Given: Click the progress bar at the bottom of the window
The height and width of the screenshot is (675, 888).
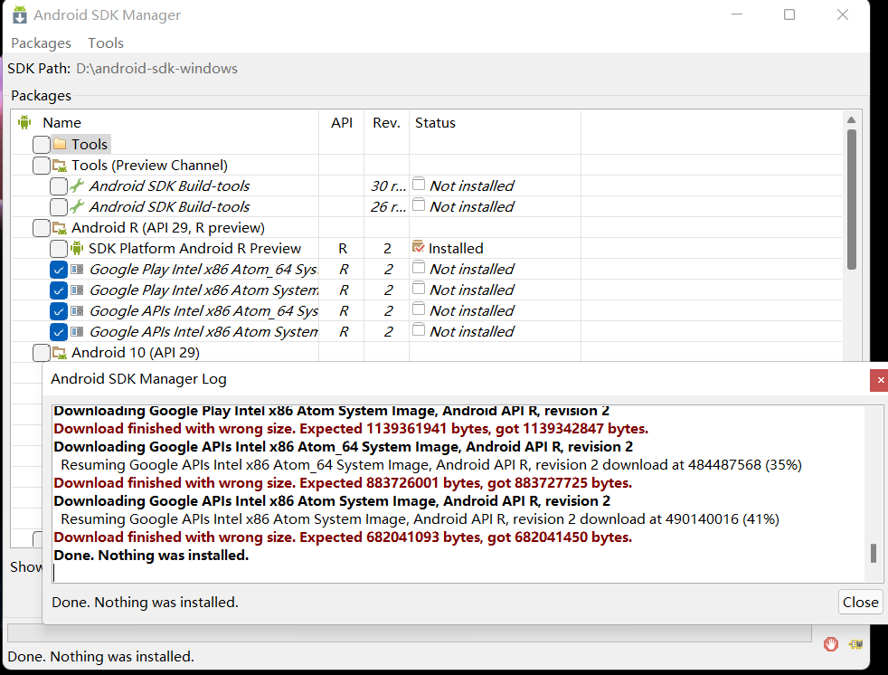Looking at the screenshot, I should 410,633.
